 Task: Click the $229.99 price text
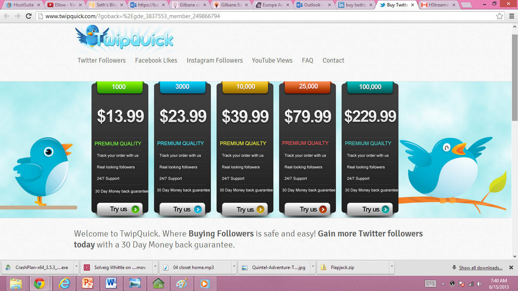coord(370,116)
